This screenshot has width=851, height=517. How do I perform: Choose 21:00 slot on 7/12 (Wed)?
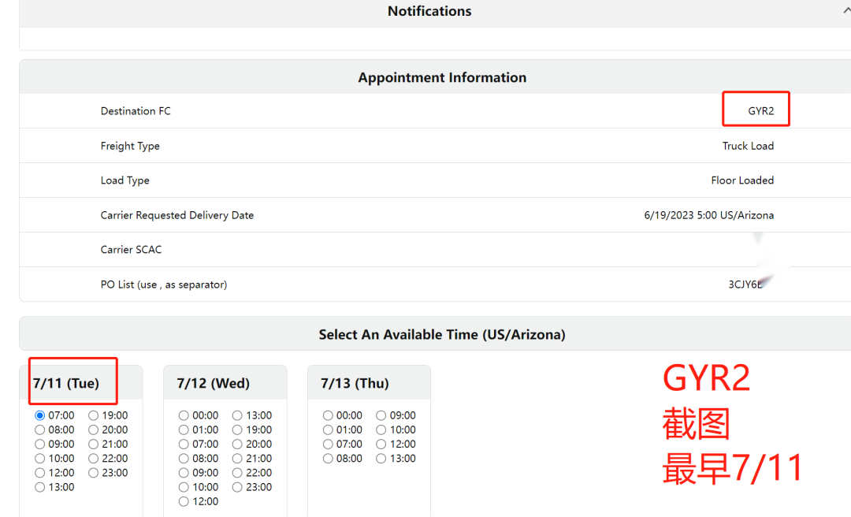237,458
